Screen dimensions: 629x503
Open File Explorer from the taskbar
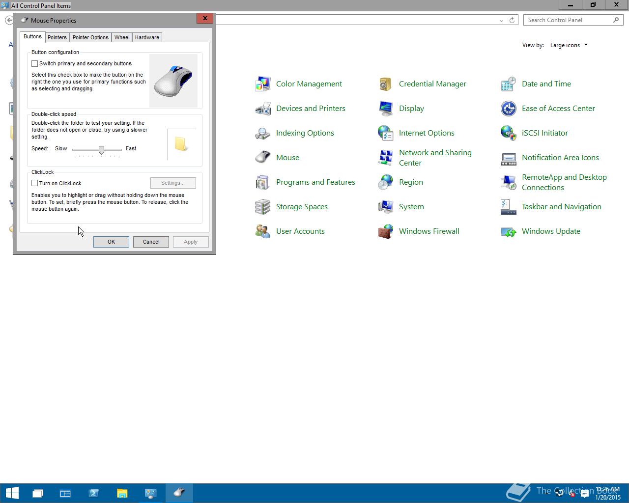[122, 493]
